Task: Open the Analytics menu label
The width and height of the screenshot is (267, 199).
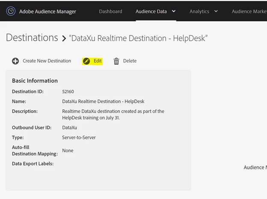Action: click(x=199, y=12)
